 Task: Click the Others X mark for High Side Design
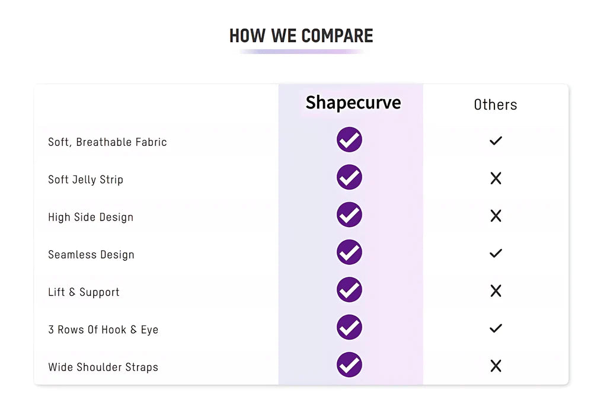pos(496,216)
